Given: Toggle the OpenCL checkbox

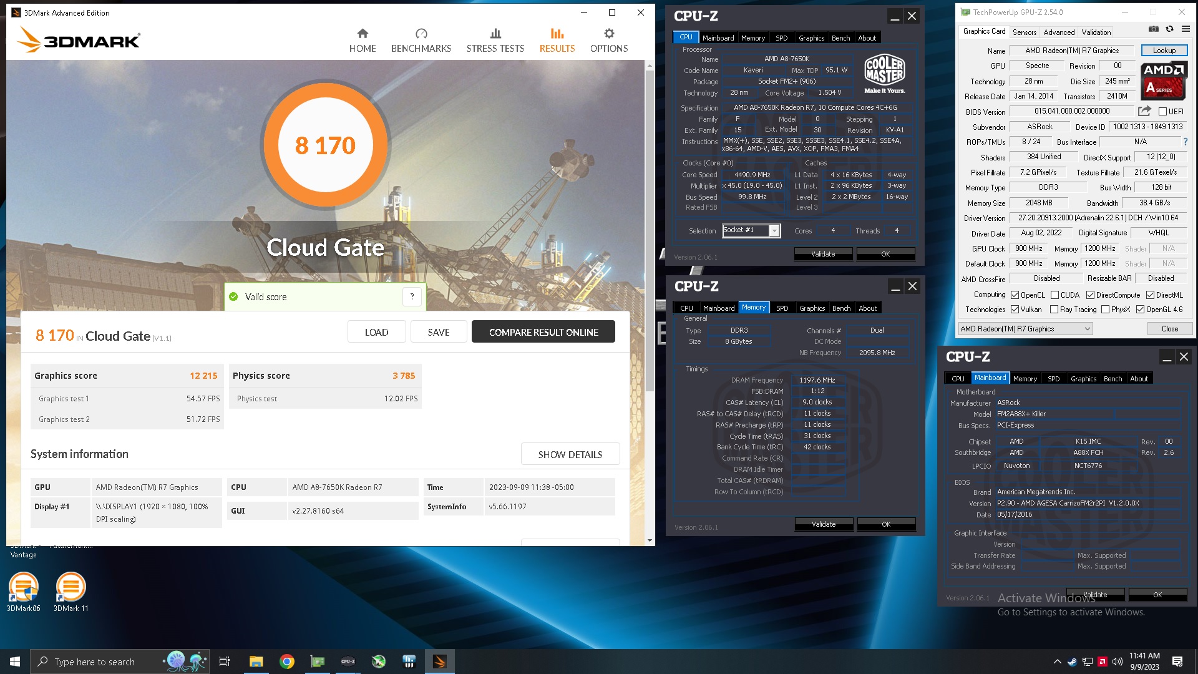Looking at the screenshot, I should coord(1015,295).
